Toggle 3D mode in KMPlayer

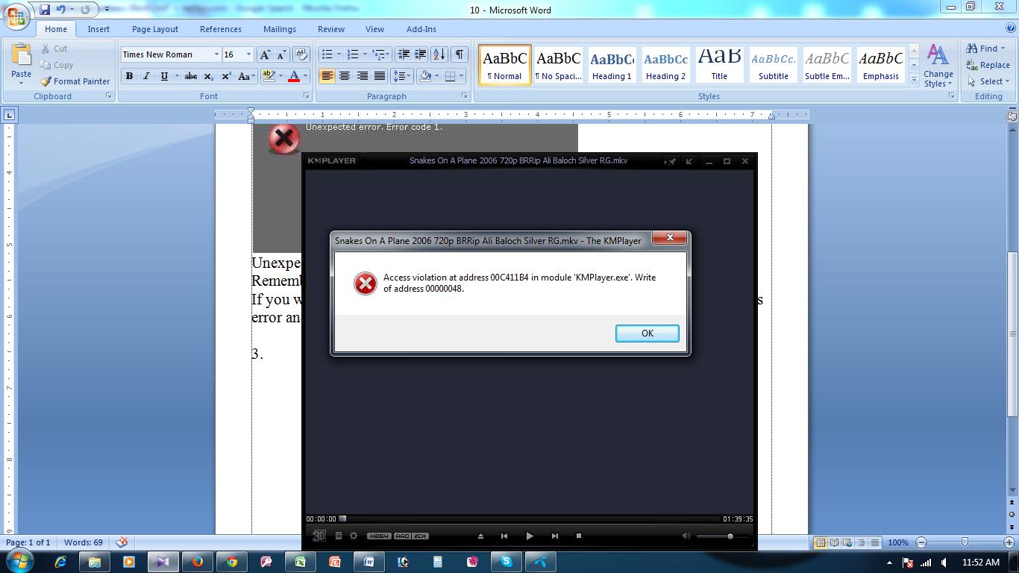319,536
